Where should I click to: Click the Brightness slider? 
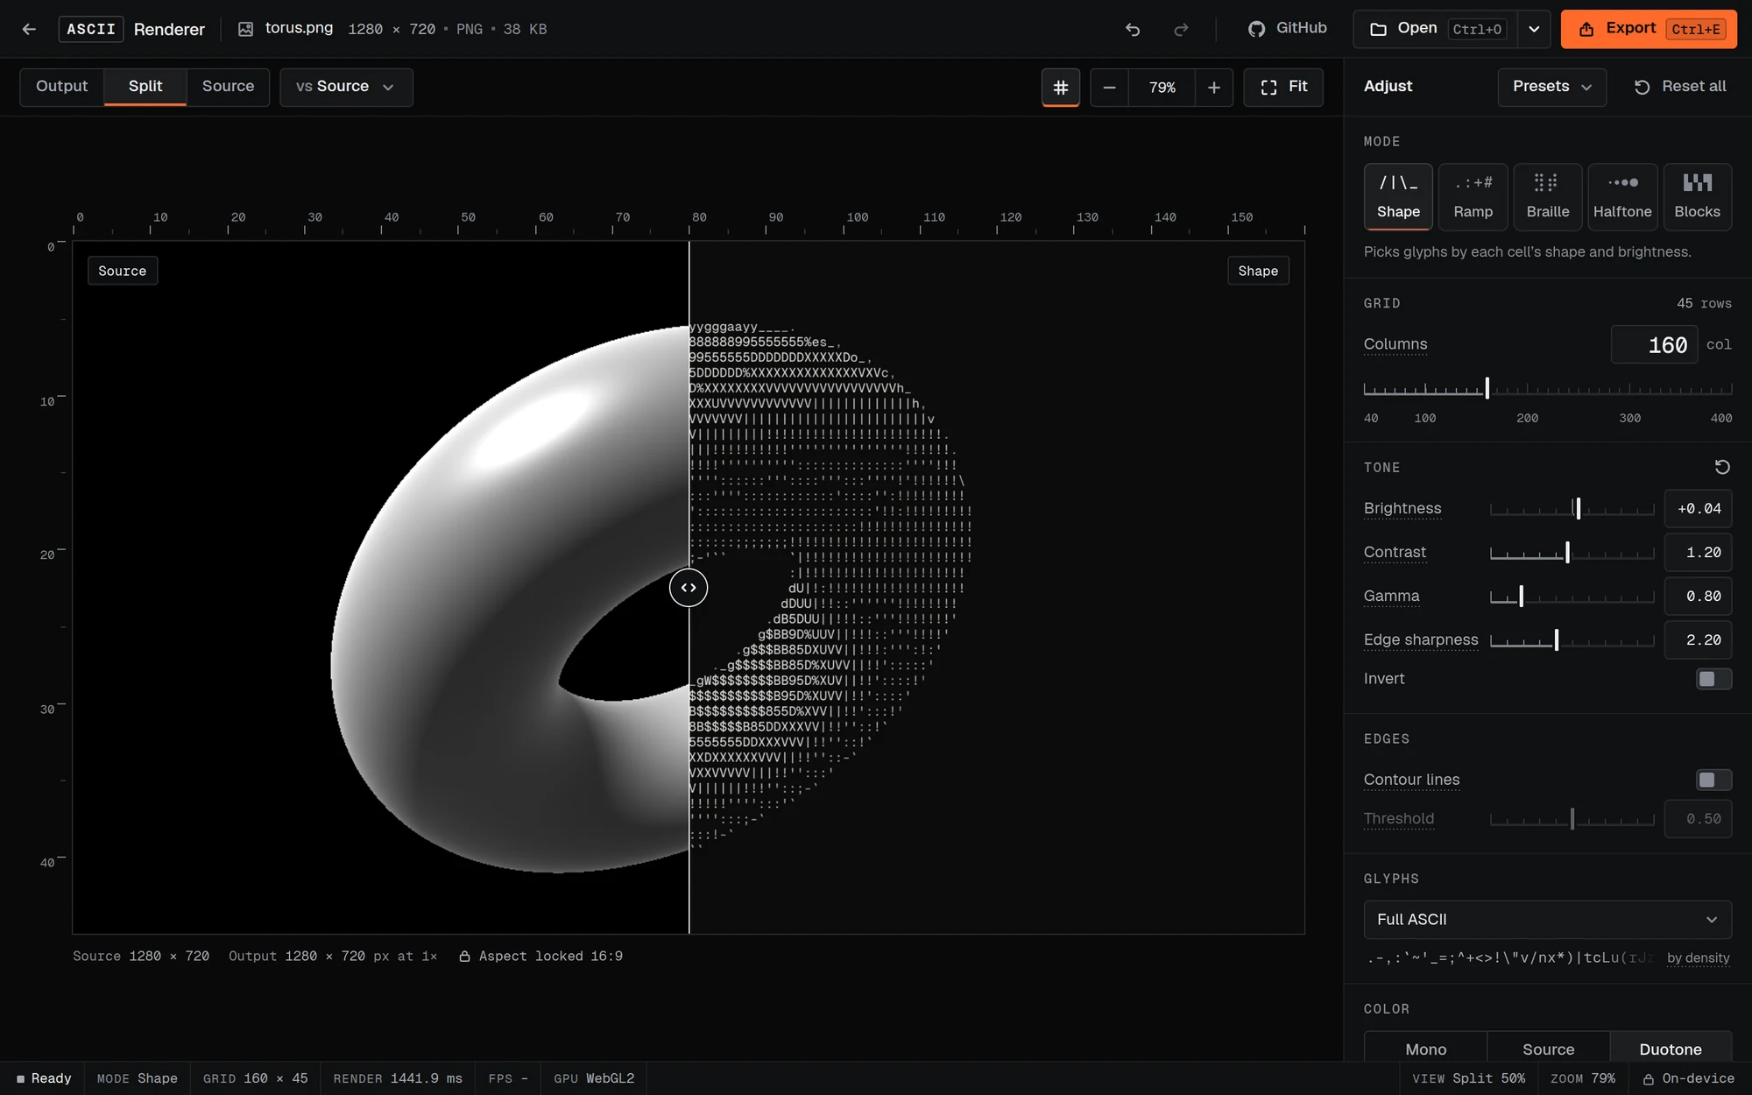tap(1572, 508)
